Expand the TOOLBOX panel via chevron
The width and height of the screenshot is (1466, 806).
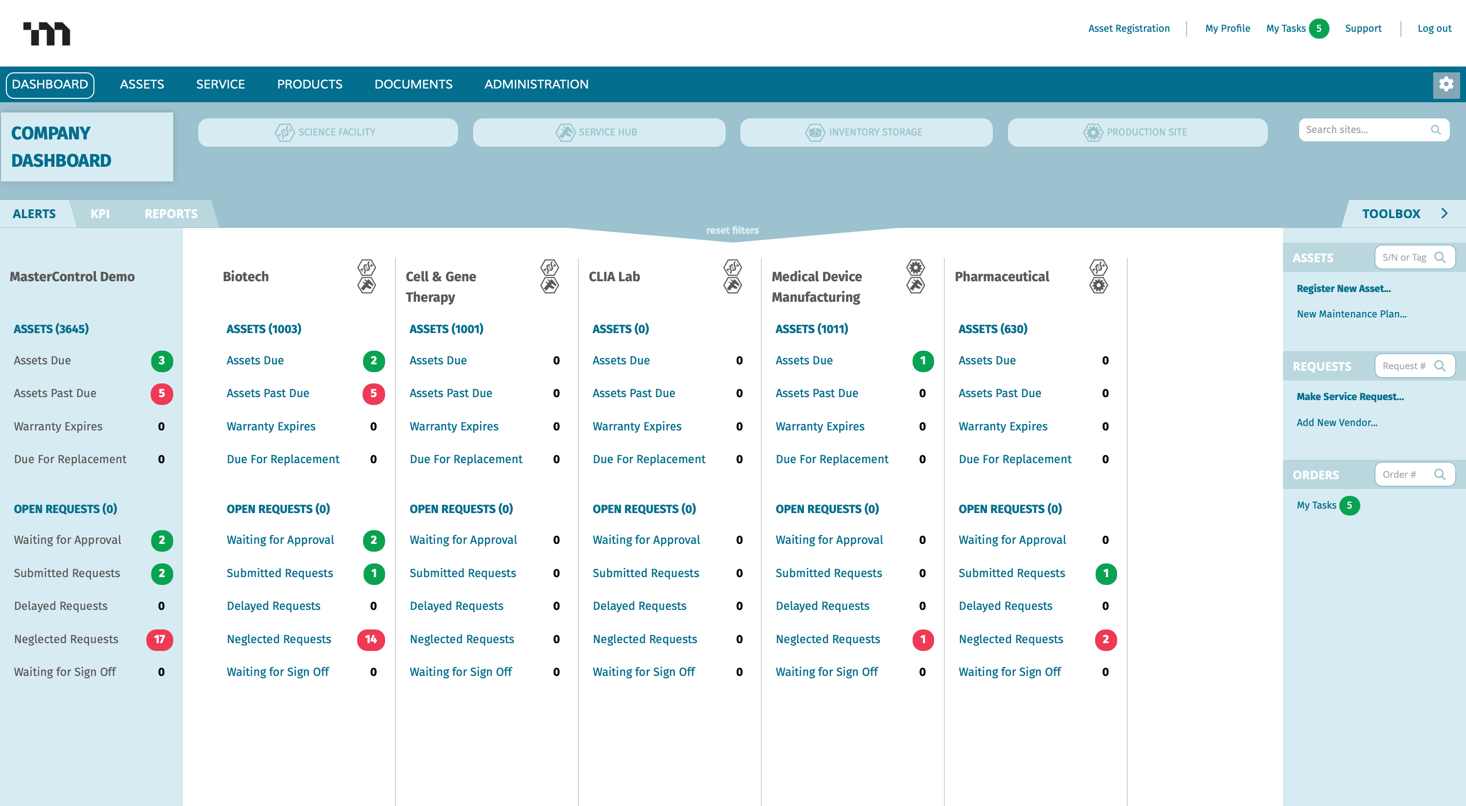point(1445,213)
